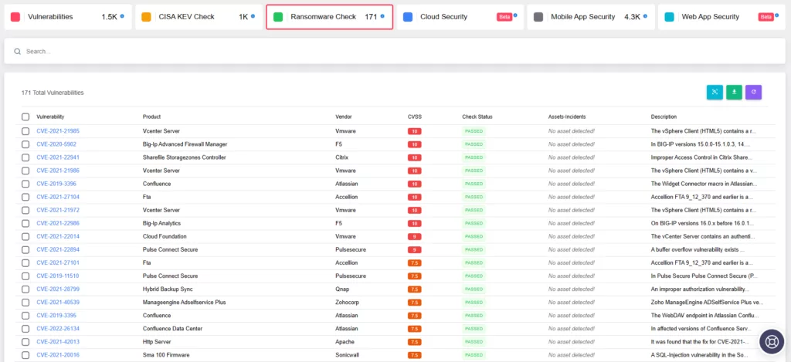Tick the checkbox for CVE-2021-22894
The height and width of the screenshot is (362, 791).
(25, 249)
